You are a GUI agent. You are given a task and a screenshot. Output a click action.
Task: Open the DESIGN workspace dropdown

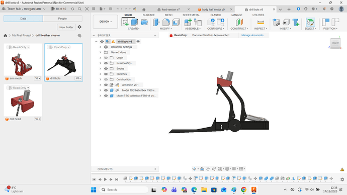105,22
